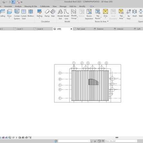Click grid bubble 1 in the 3D view
Viewport: 143px width, 143px height.
(x=74, y=63)
